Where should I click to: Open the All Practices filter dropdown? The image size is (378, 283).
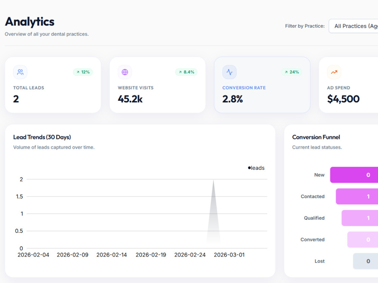click(x=353, y=26)
